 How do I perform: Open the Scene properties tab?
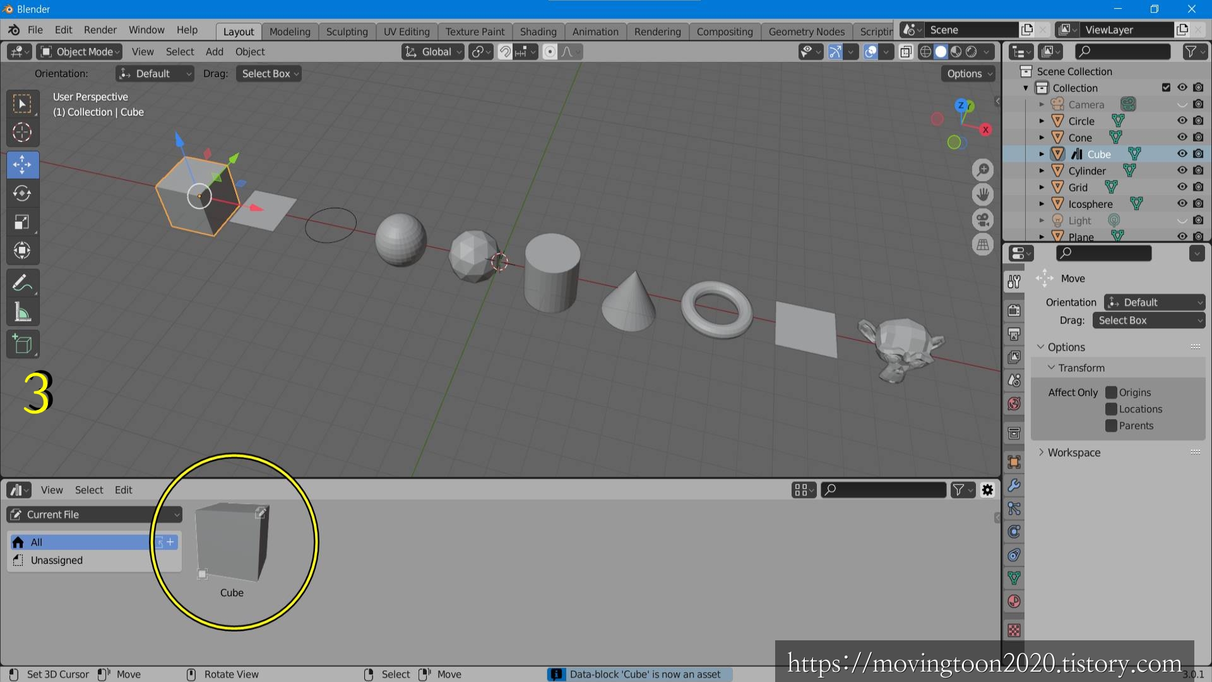pos(1014,380)
